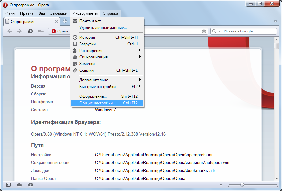Image resolution: width=282 pixels, height=191 pixels.
Task: Choose 'Оформление...' menu item
Action: click(107, 96)
